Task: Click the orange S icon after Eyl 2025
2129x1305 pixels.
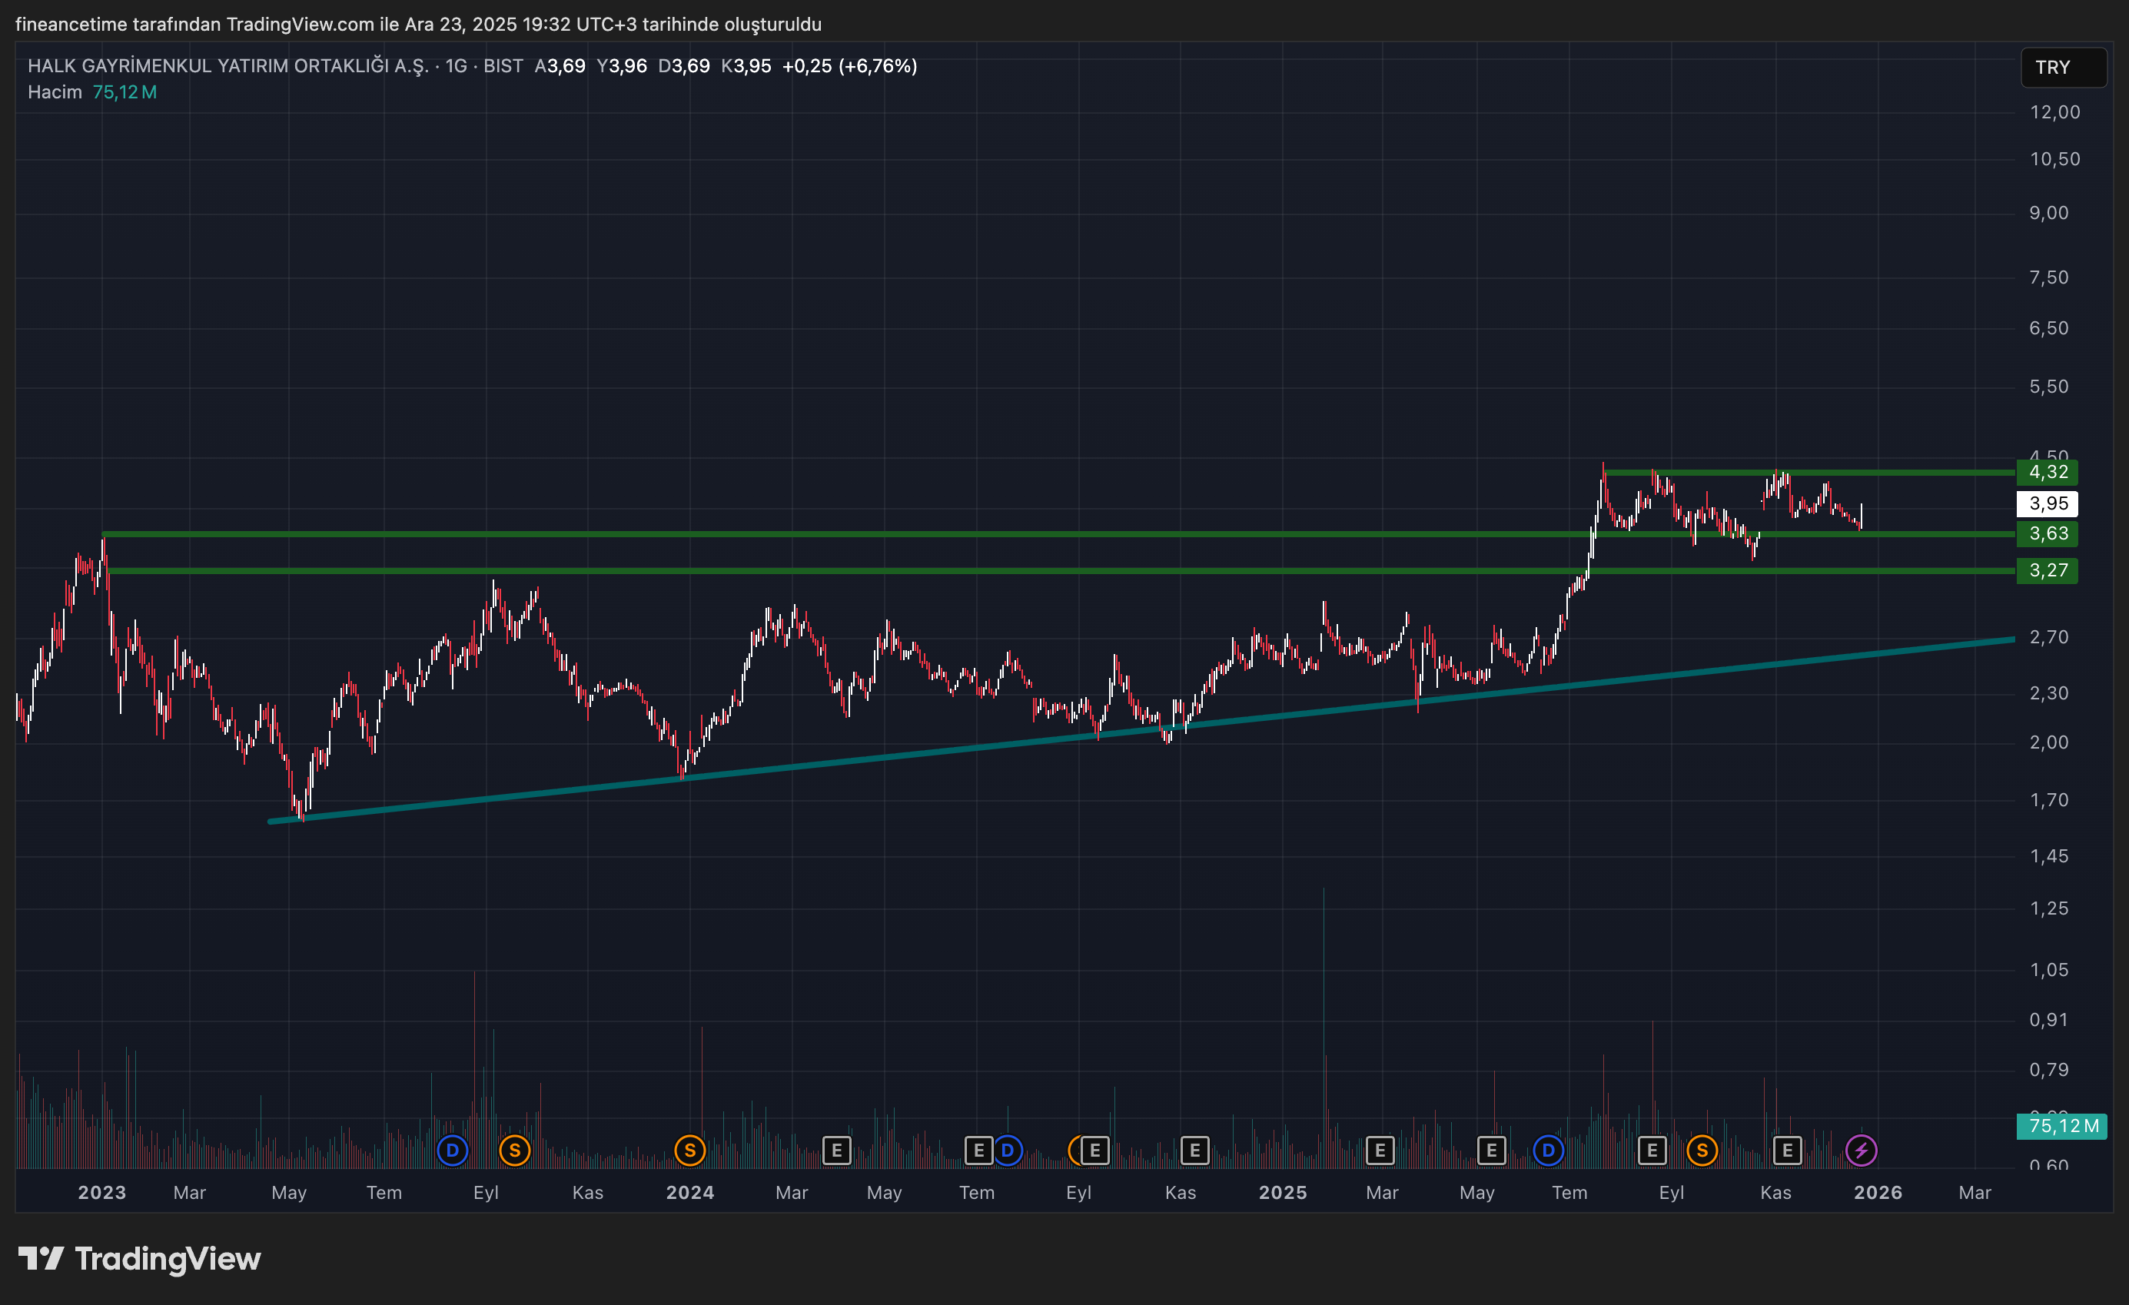Action: [x=1702, y=1151]
